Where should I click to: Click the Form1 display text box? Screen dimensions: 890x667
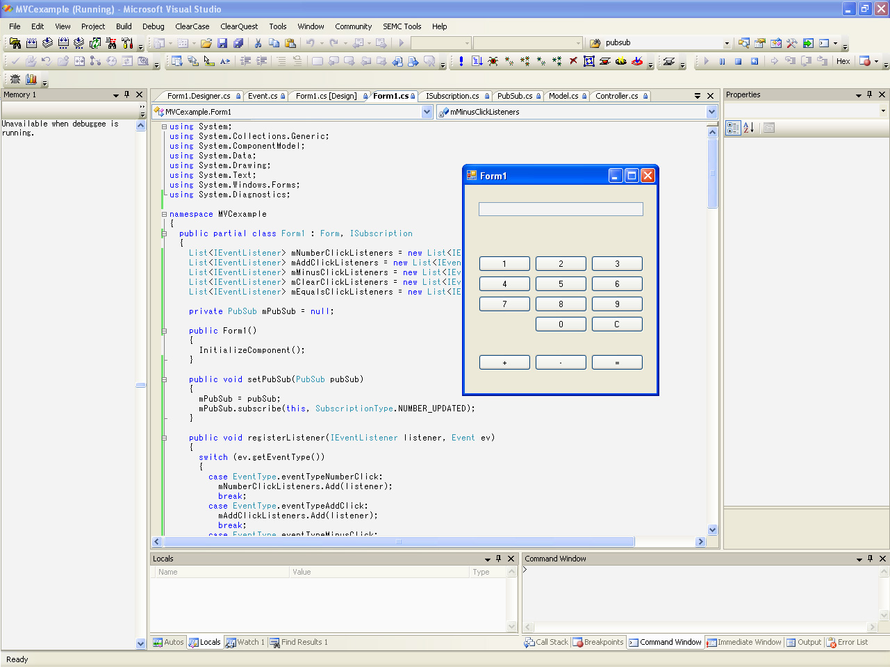tap(561, 209)
